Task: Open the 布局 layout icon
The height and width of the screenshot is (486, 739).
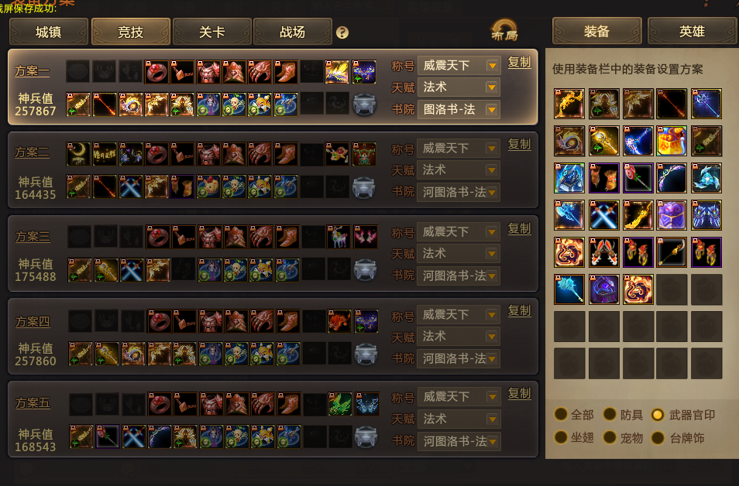Action: pos(504,31)
